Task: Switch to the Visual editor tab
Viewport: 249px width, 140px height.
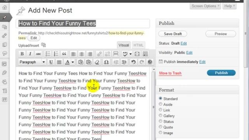Action: 124,45
